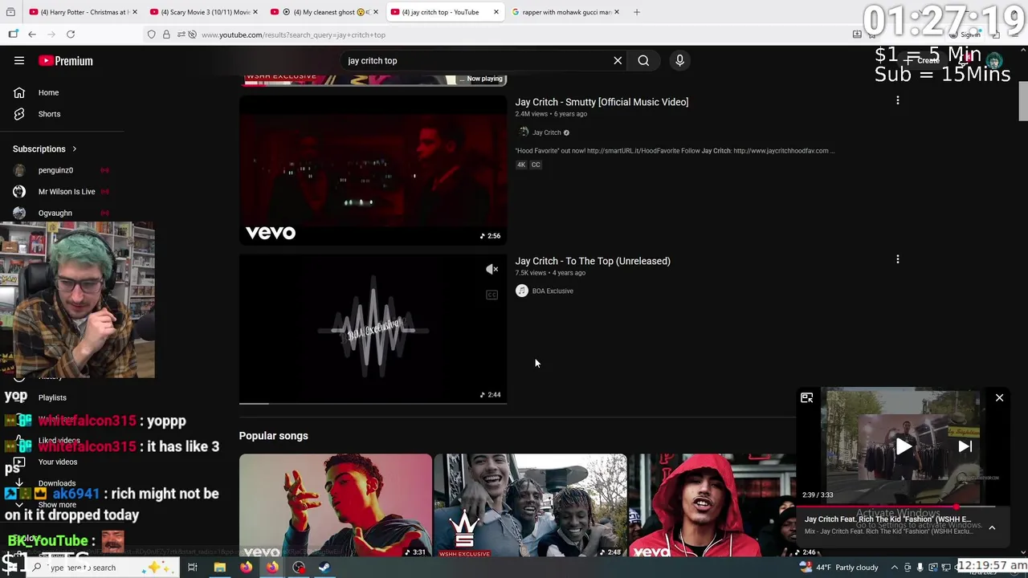Open Steam from the taskbar
Viewport: 1028px width, 578px height.
tap(324, 568)
